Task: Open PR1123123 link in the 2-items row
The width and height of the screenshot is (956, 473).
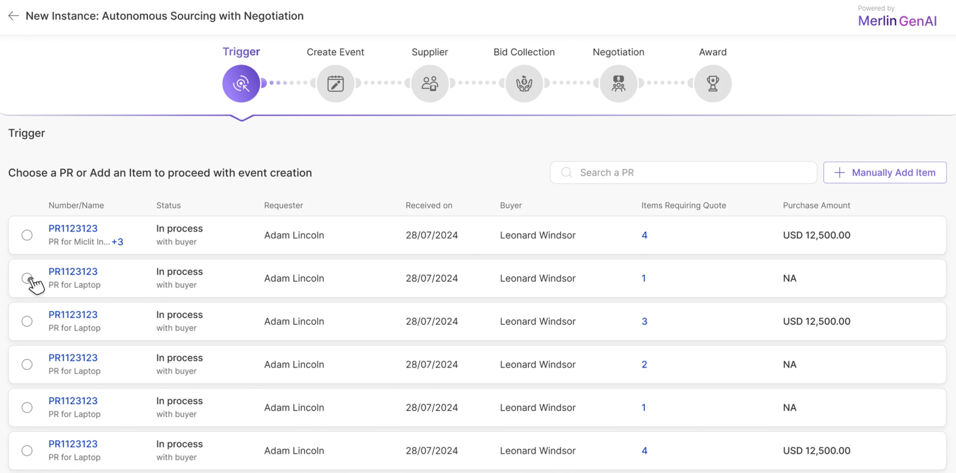Action: (x=73, y=358)
